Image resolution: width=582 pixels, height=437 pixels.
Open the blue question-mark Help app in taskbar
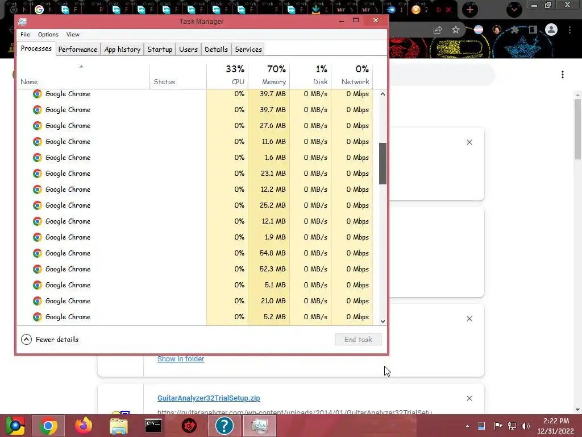[x=224, y=426]
